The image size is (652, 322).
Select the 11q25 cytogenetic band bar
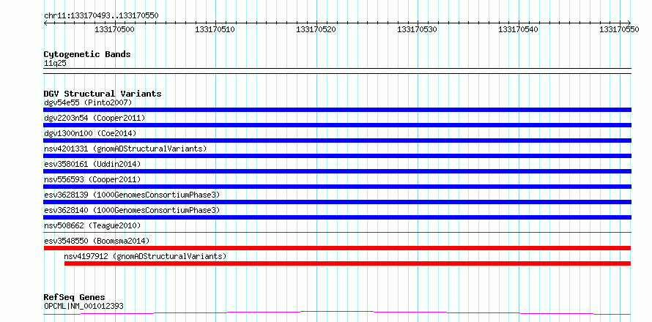[337, 71]
